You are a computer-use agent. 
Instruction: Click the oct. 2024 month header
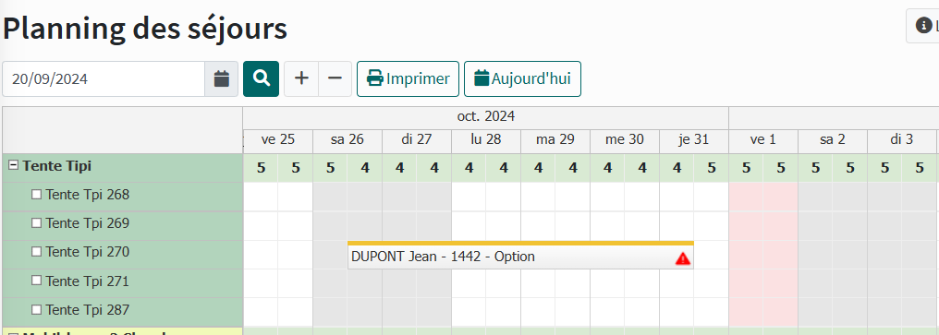(485, 116)
